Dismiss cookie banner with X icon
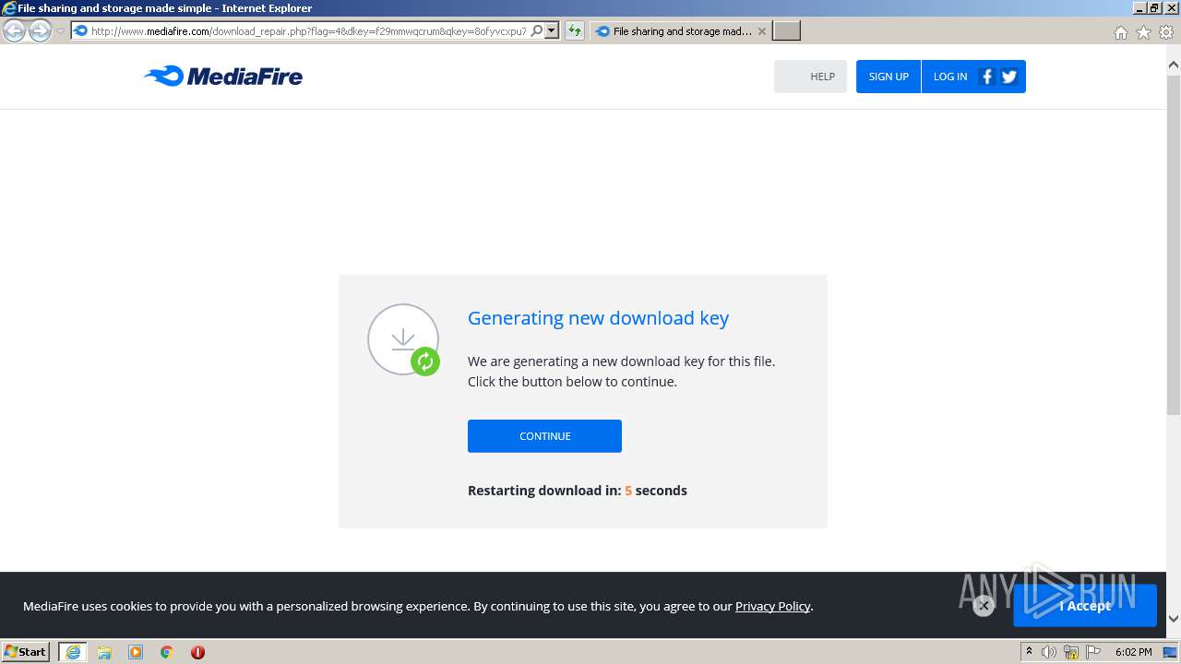 984,605
